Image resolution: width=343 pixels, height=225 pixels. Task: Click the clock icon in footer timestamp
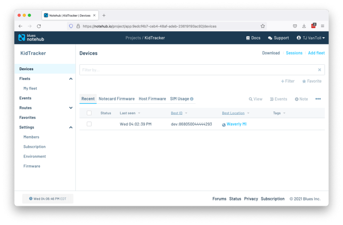pyautogui.click(x=31, y=198)
